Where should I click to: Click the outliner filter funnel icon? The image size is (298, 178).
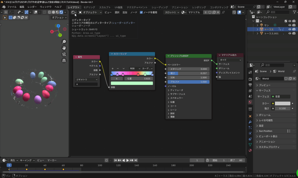[x=294, y=12]
